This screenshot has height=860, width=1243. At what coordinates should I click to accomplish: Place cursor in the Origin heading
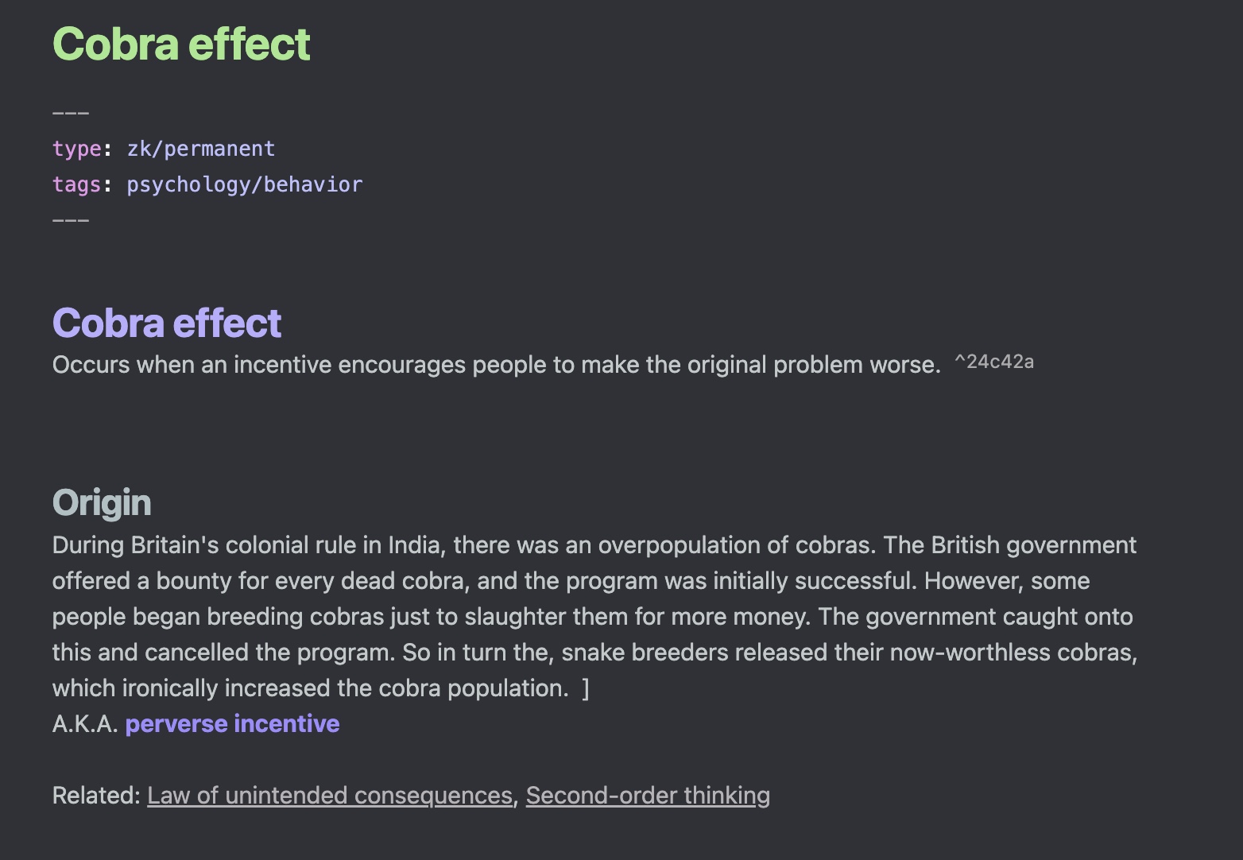102,503
